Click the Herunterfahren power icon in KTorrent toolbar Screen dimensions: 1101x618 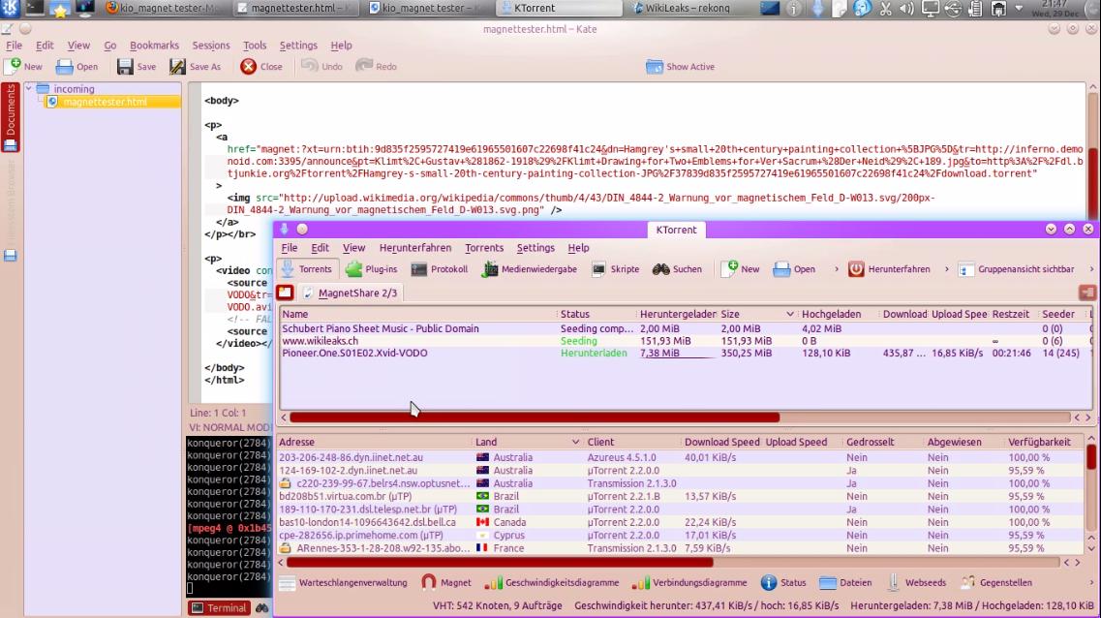pos(856,269)
